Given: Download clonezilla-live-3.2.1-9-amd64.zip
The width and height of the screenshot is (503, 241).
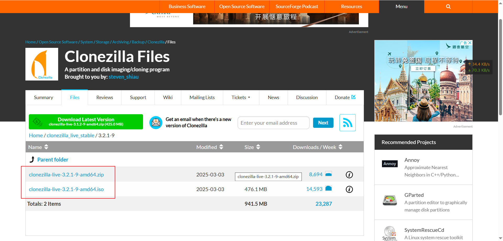Looking at the screenshot, I should coord(66,175).
